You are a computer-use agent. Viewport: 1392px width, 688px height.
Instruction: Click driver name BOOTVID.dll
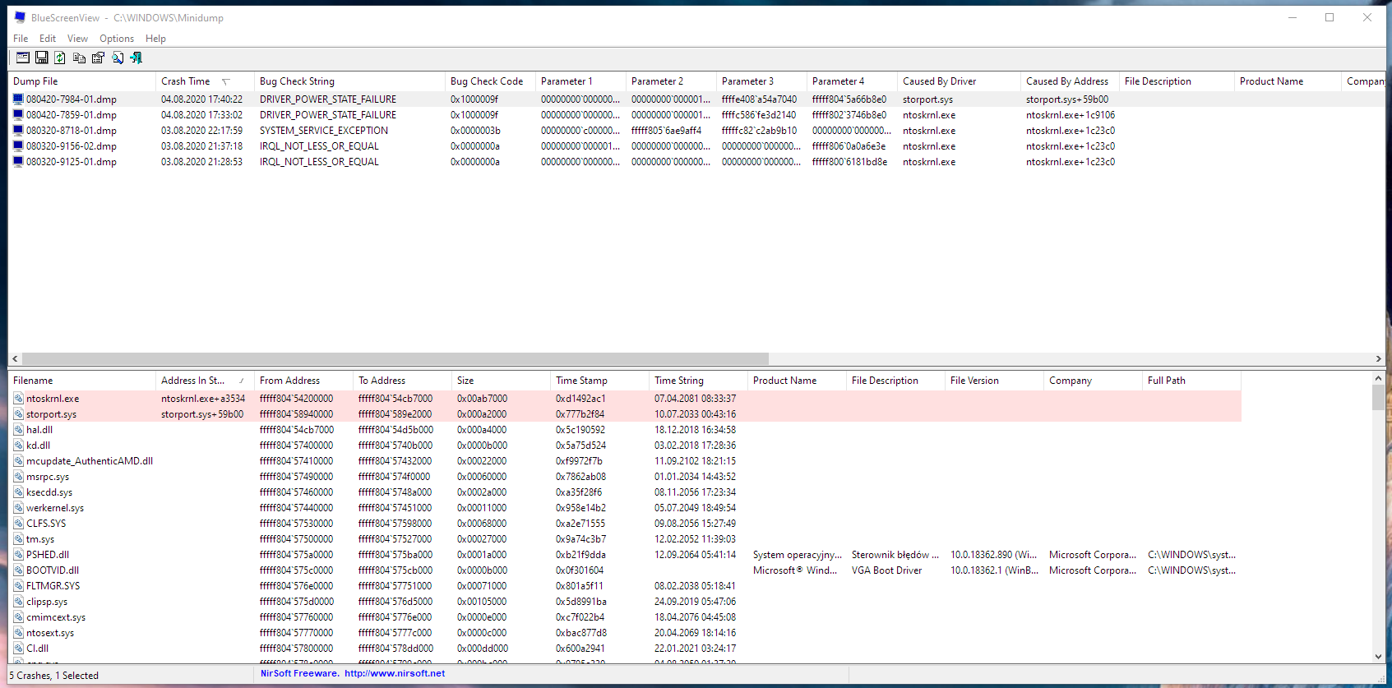click(53, 570)
